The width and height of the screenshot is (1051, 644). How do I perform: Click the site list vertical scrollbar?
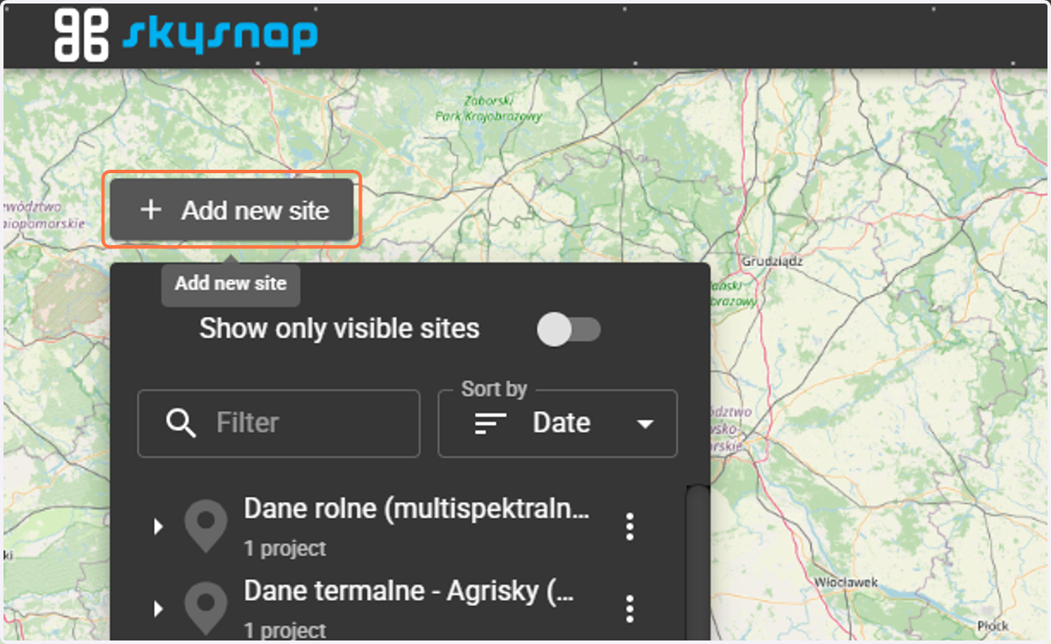pyautogui.click(x=697, y=563)
